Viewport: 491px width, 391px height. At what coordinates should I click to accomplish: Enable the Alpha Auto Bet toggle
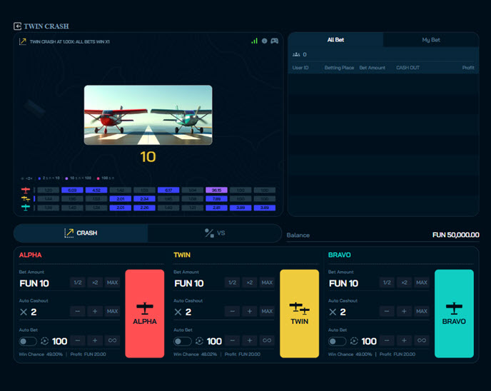29,341
